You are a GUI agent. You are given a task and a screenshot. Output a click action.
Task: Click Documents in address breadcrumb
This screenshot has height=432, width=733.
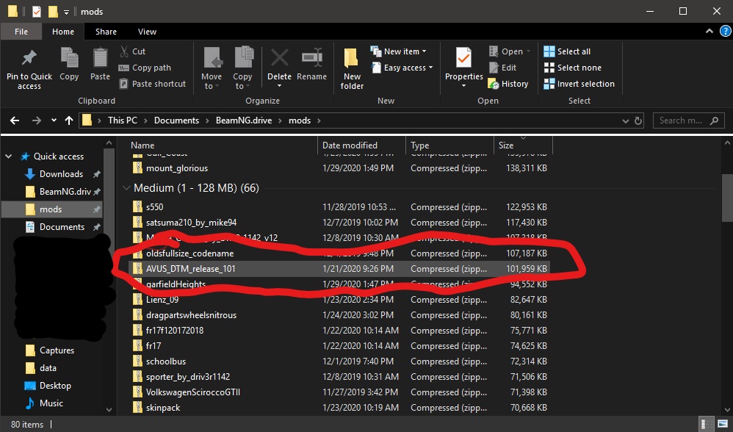pos(177,120)
